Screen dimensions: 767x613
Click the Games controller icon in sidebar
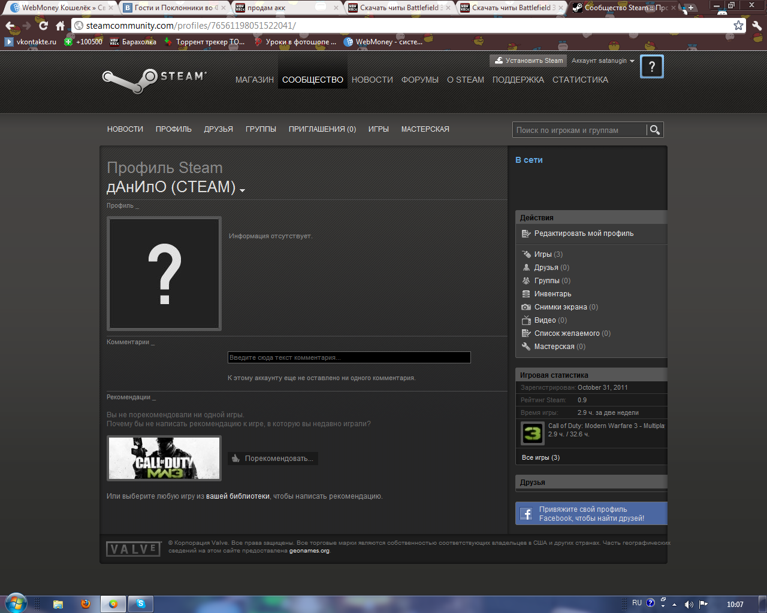tap(526, 254)
